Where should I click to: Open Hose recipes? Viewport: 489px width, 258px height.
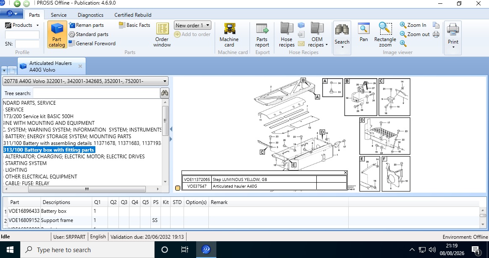[x=287, y=34]
